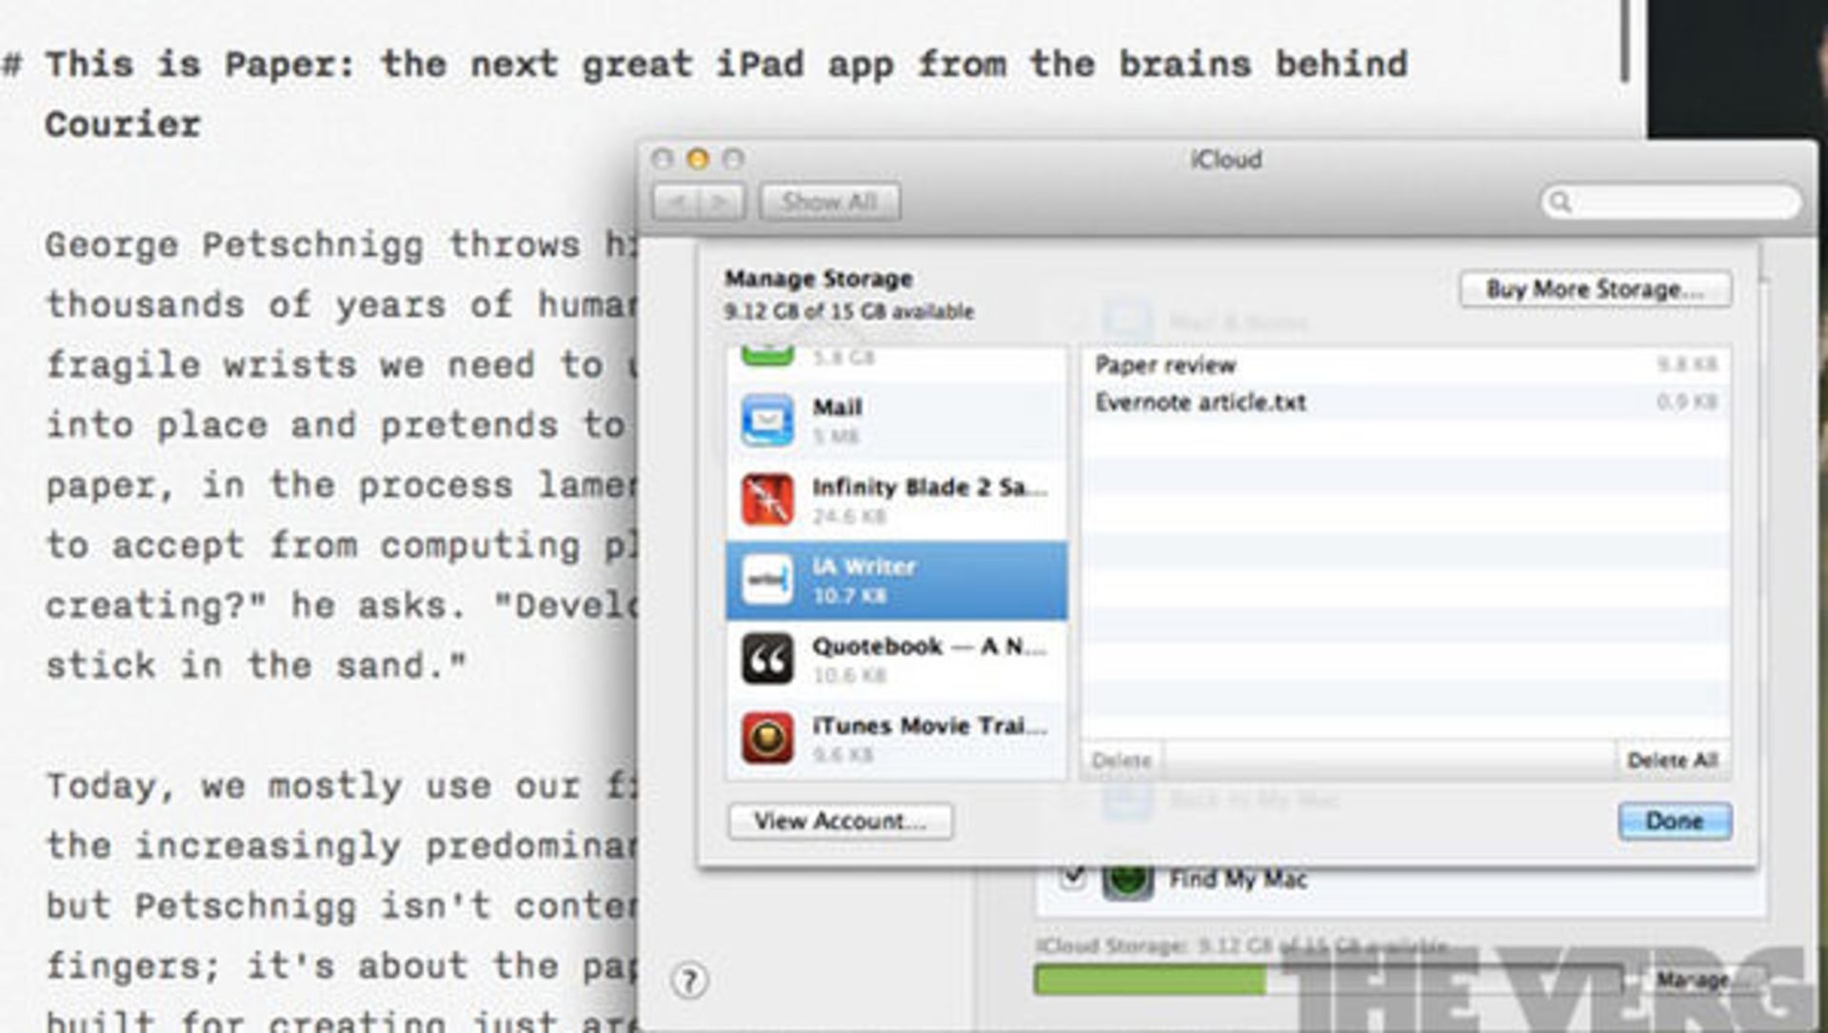
Task: Minimize the iCloud window with yellow button
Action: click(698, 159)
